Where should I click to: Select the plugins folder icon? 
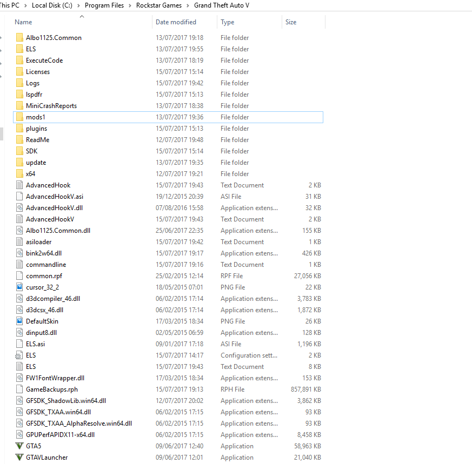19,129
